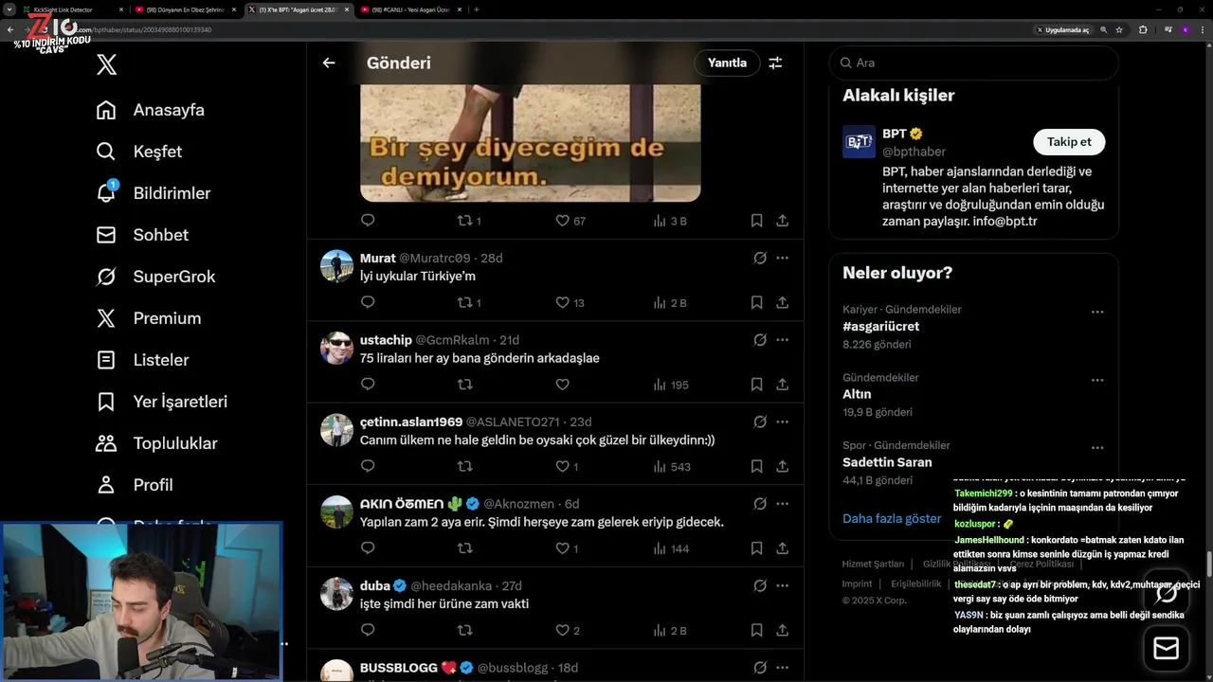Switch to Dünyanın En Obez Şehirleri tab
Viewport: 1213px width, 682px height.
coord(186,9)
